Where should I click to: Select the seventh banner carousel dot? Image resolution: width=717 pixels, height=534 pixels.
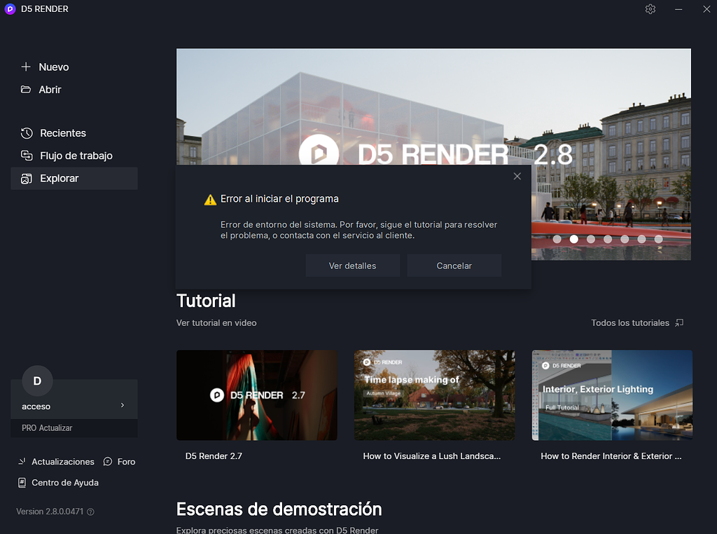[x=658, y=239]
